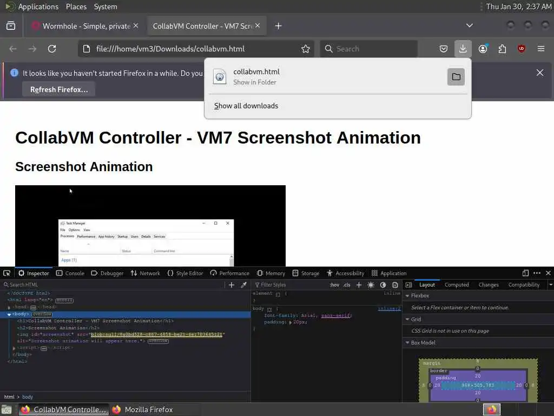Focus the Search HTML field
554x416 pixels.
(x=115, y=285)
